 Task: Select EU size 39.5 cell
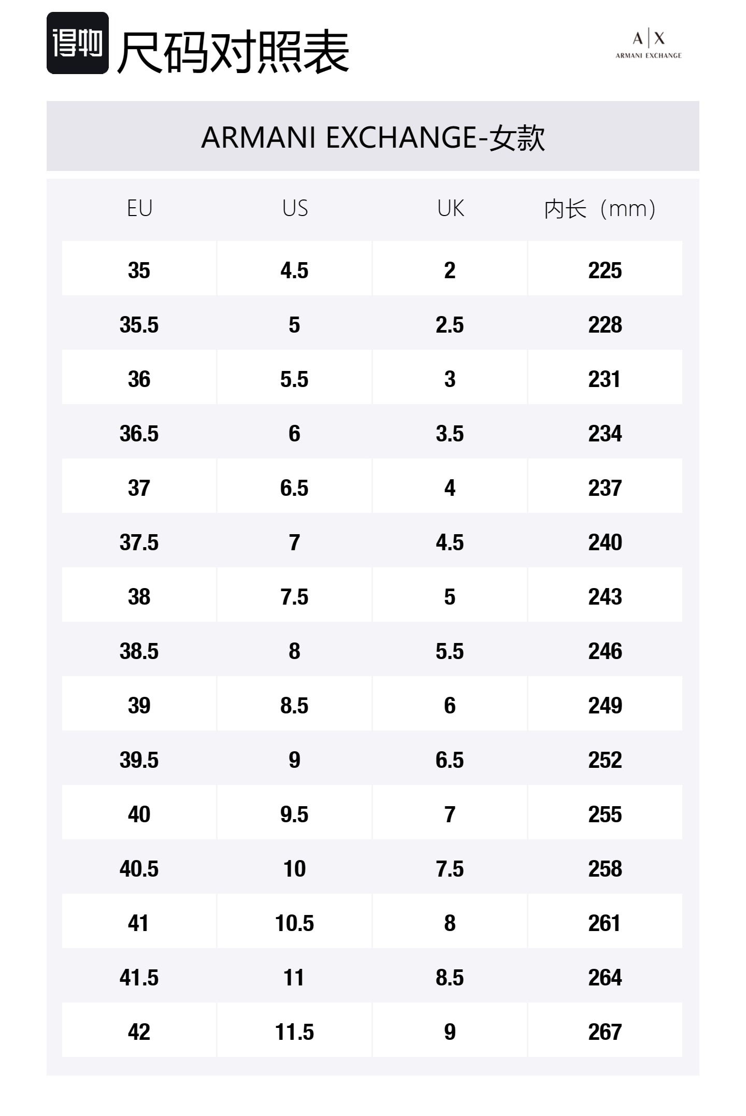[139, 760]
